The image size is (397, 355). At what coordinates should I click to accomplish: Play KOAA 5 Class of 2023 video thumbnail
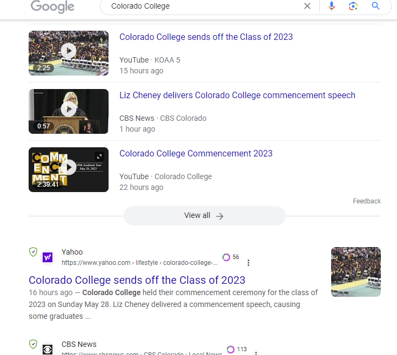tap(69, 53)
